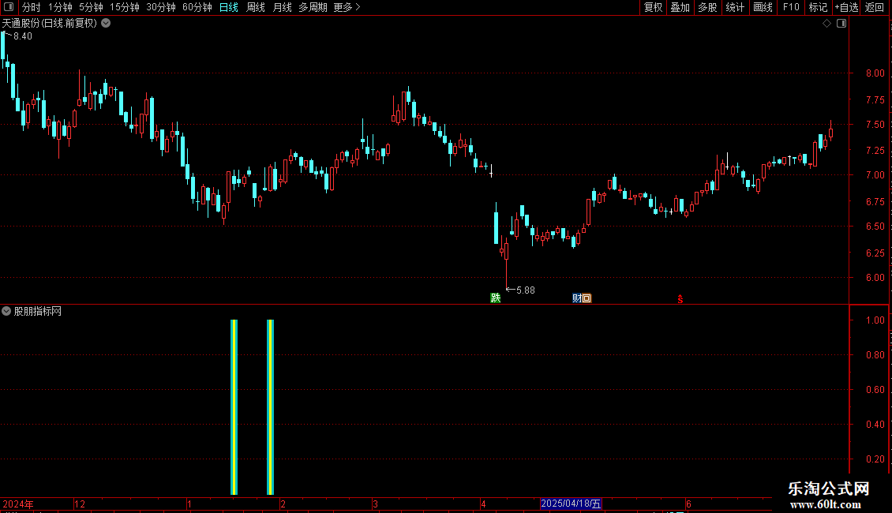Click the 1.00 indicator axis label

click(875, 320)
